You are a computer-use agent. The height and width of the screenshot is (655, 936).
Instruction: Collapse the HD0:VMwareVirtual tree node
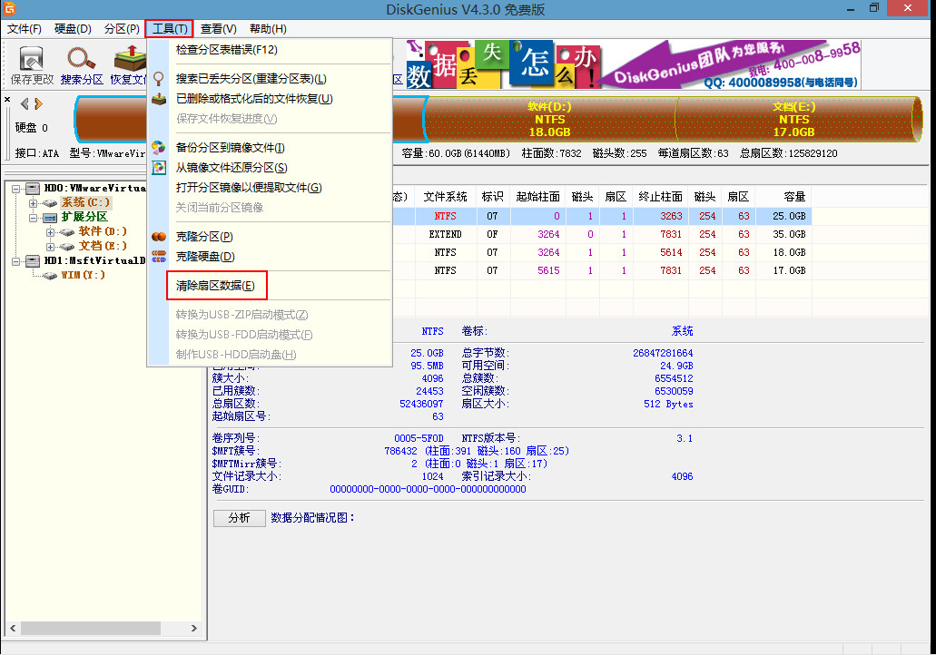(16, 189)
